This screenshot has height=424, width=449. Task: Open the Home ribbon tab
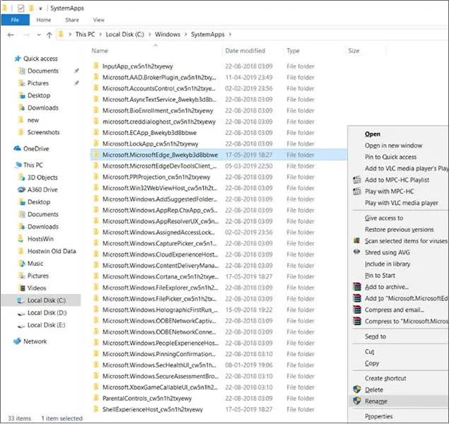coord(44,20)
